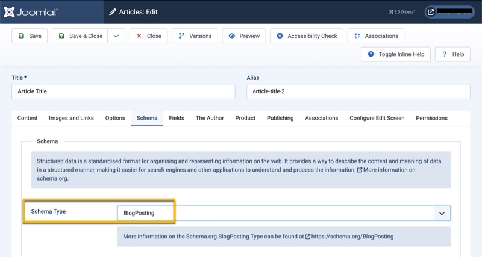This screenshot has height=257, width=482.
Task: Follow the schema.org/BlogPosting link
Action: pyautogui.click(x=352, y=237)
